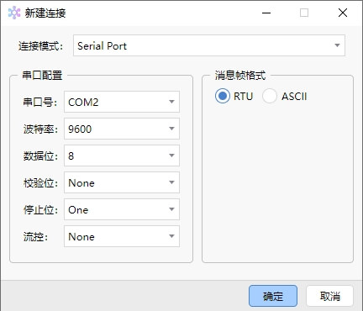The width and height of the screenshot is (363, 311).
Task: Expand the 停止位 One dropdown arrow
Action: click(171, 209)
